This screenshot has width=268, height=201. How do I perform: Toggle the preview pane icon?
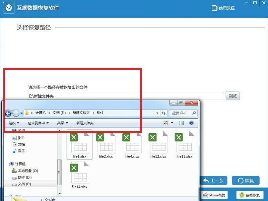[181, 123]
